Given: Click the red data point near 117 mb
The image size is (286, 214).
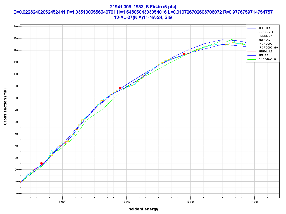Looking at the screenshot, I should pyautogui.click(x=184, y=54).
